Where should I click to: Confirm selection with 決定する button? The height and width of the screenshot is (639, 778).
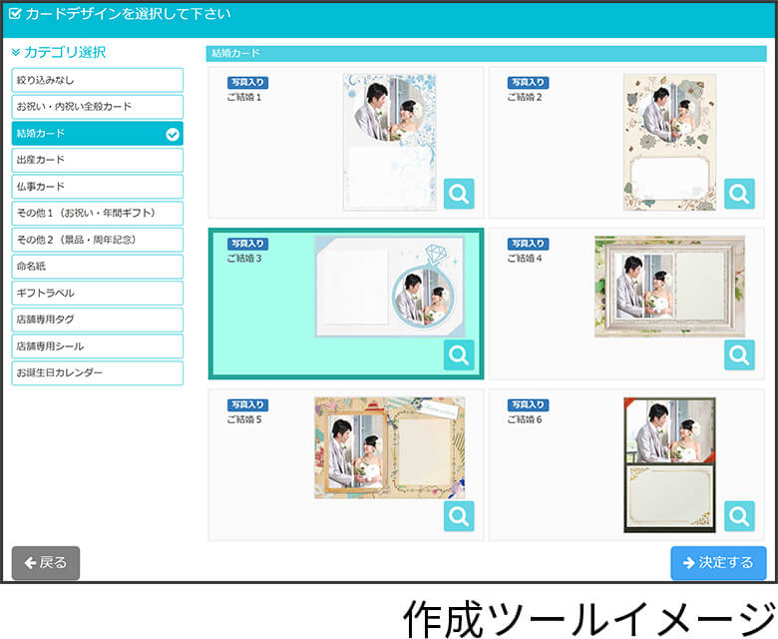tap(718, 563)
